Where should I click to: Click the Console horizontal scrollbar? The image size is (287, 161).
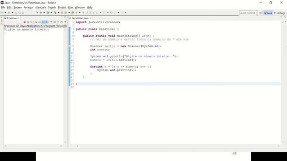[x=33, y=146]
